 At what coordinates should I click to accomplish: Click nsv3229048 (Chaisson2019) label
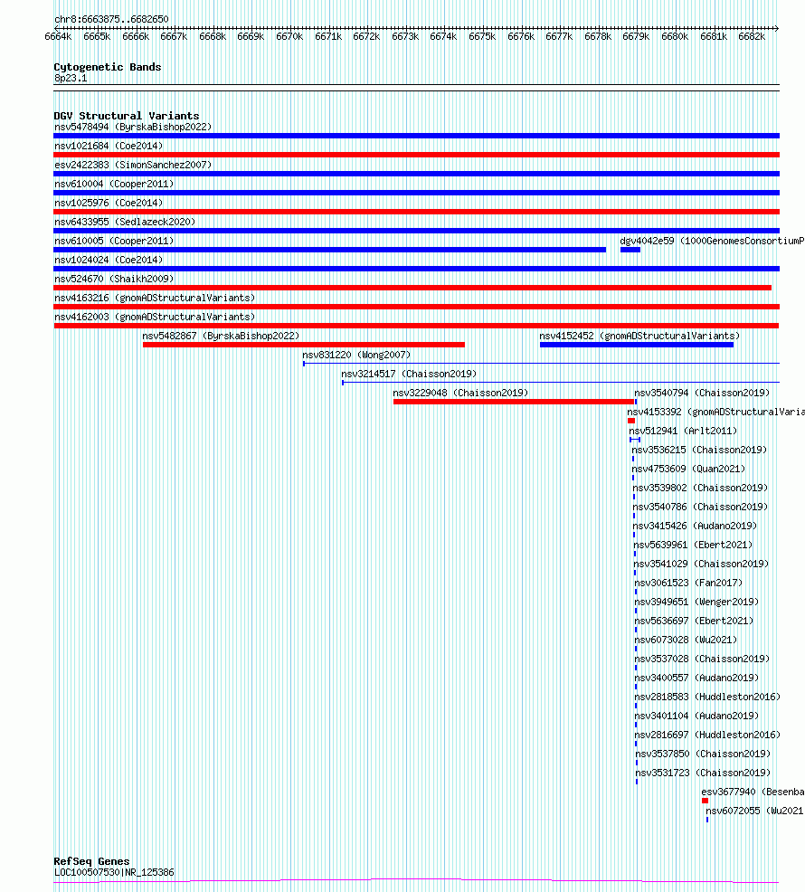[x=460, y=393]
